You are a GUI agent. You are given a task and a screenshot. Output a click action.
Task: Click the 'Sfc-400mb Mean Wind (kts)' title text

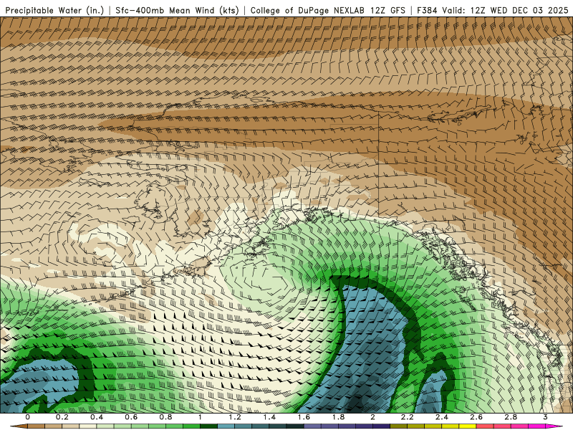177,10
